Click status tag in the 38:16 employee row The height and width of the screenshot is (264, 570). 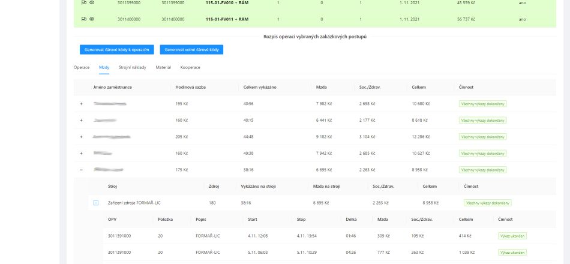click(x=482, y=170)
